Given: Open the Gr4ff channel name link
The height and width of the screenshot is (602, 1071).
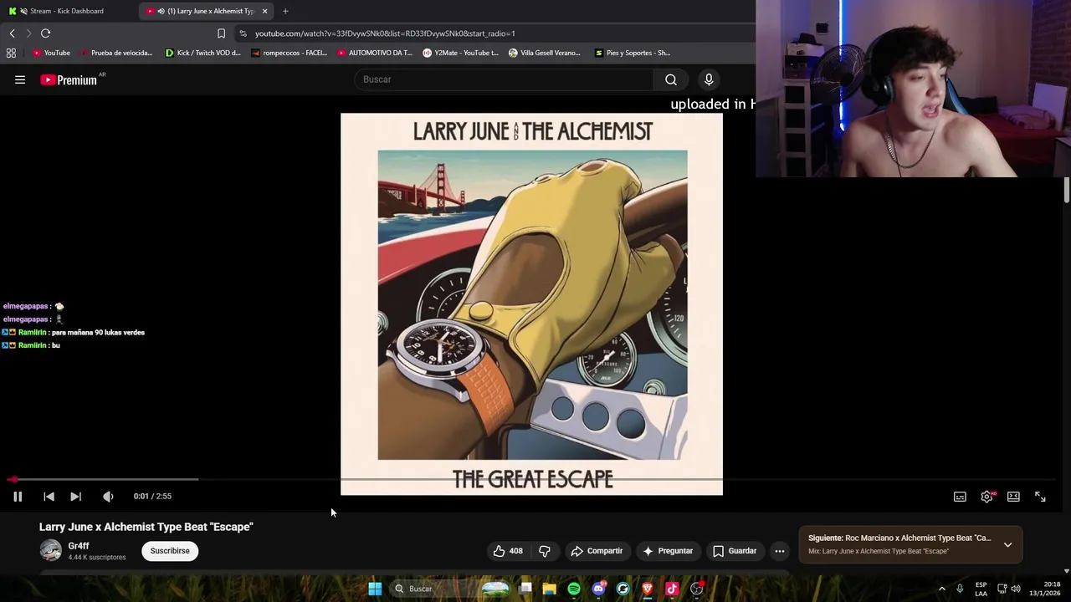Looking at the screenshot, I should click(79, 546).
